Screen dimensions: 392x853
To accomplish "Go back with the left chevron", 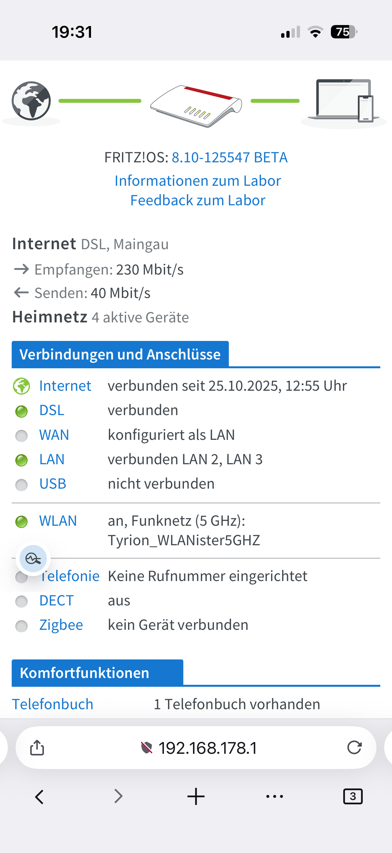I will tap(39, 796).
